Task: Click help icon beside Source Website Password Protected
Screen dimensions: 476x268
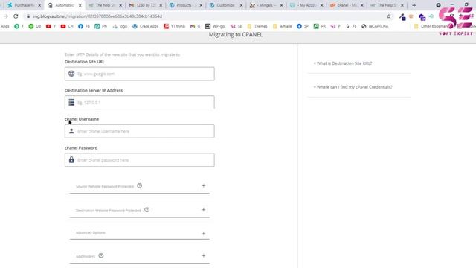Action: point(139,186)
